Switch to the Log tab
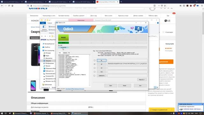204x115 pixels. click(60, 53)
